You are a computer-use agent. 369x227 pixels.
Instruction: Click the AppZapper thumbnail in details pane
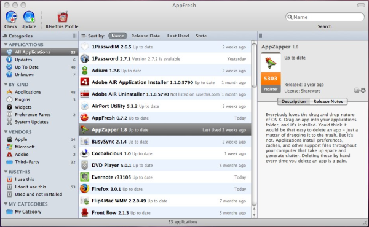tap(271, 63)
